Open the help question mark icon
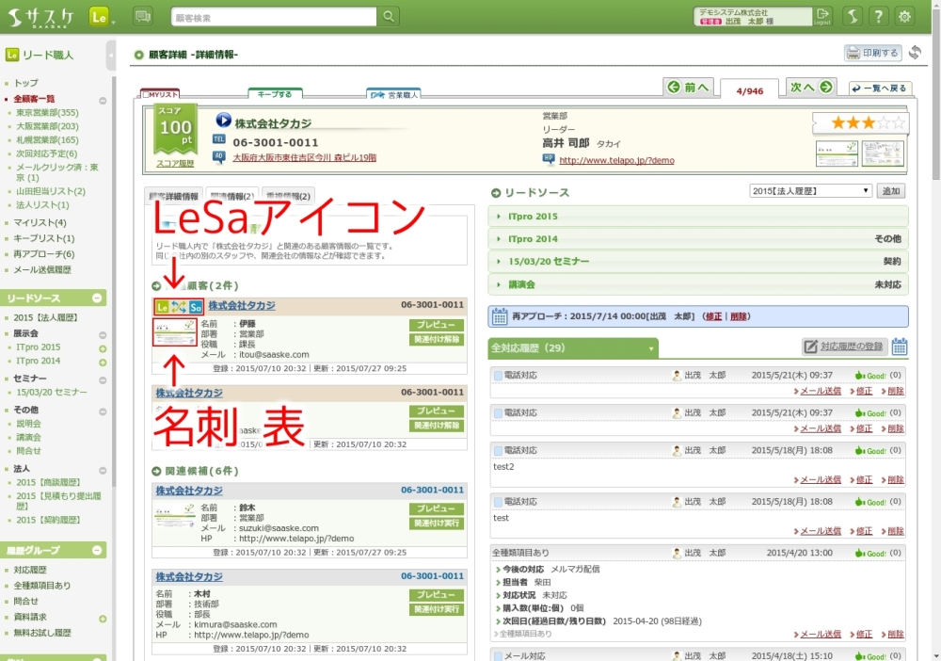The image size is (941, 661). [877, 16]
